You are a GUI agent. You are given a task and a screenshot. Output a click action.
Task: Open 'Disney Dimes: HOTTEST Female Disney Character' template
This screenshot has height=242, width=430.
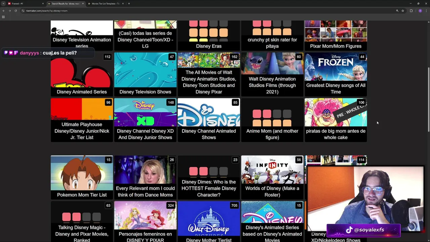[x=209, y=177]
